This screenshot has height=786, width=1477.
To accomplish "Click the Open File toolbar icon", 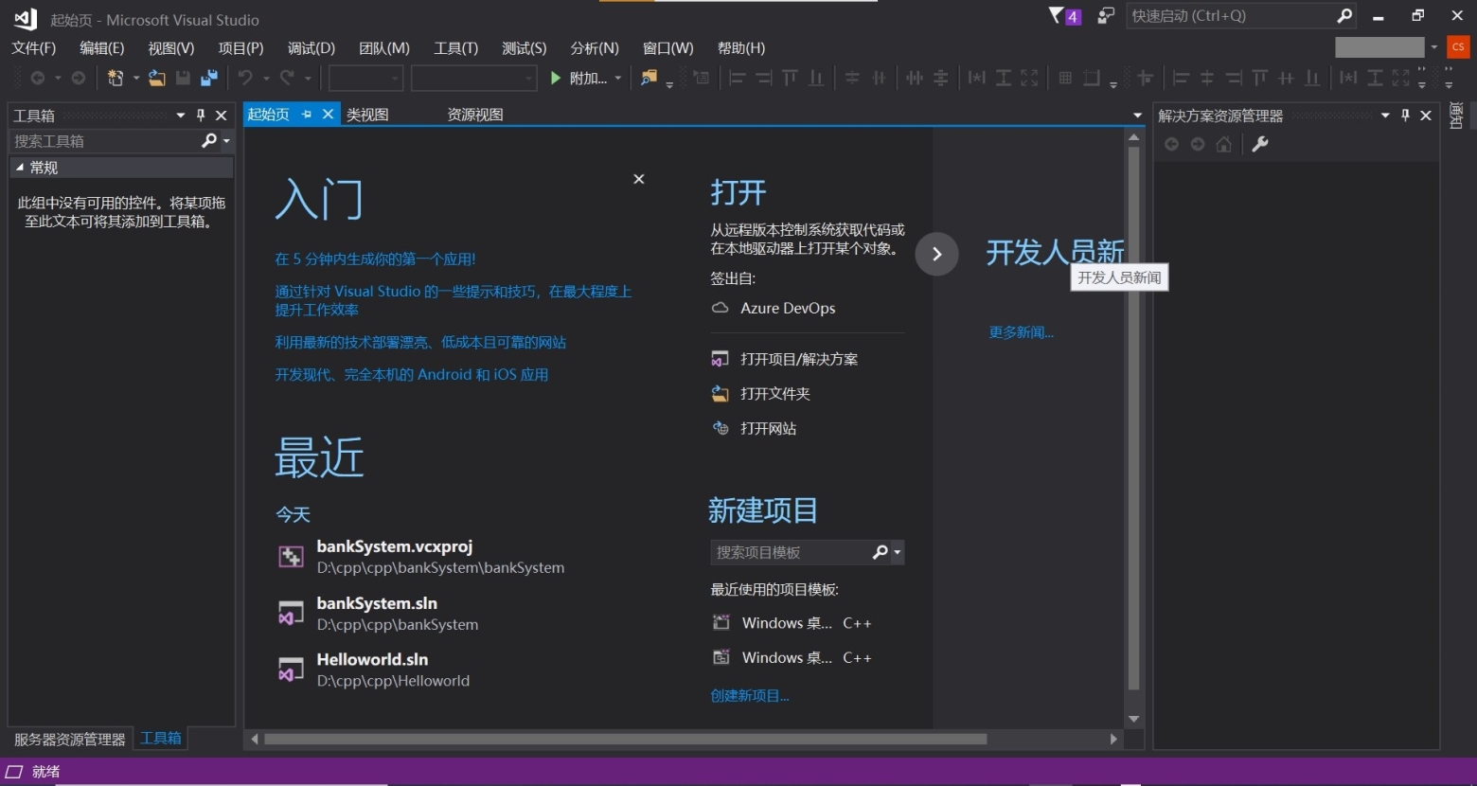I will 157,78.
